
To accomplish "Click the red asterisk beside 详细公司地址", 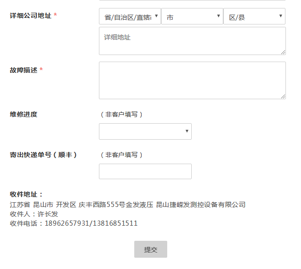I will click(x=56, y=16).
